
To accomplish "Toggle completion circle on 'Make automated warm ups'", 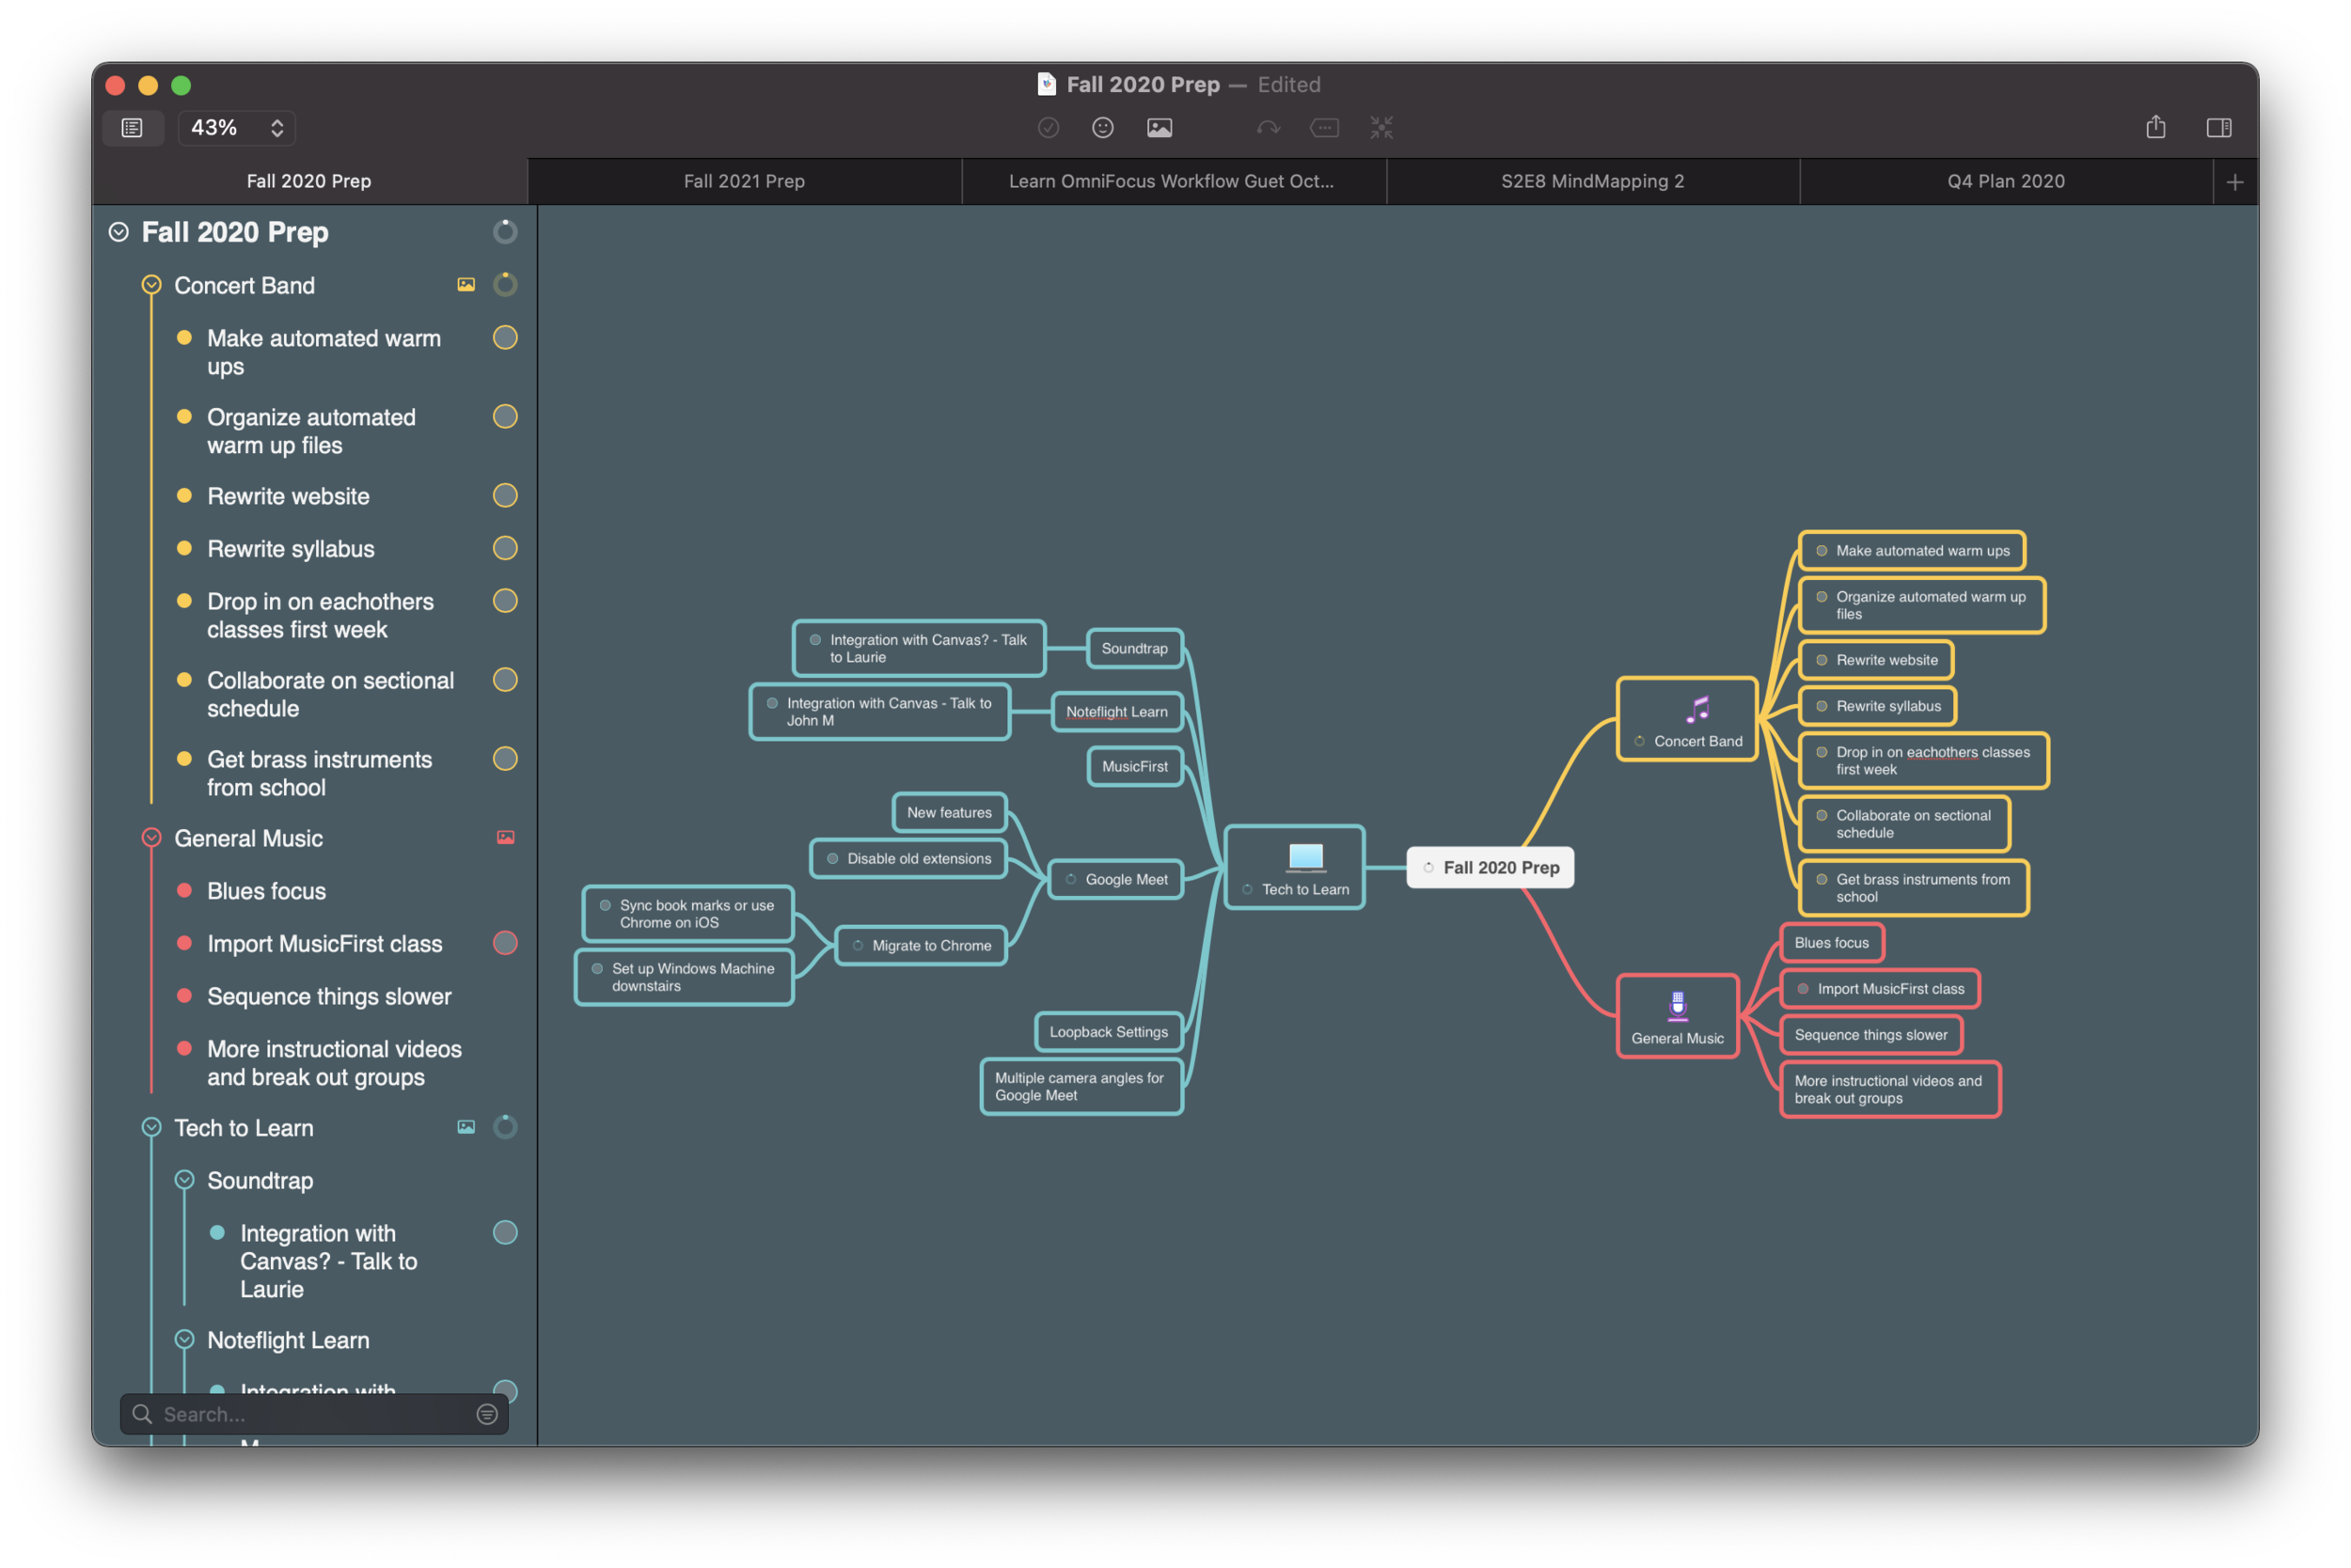I will coord(505,338).
